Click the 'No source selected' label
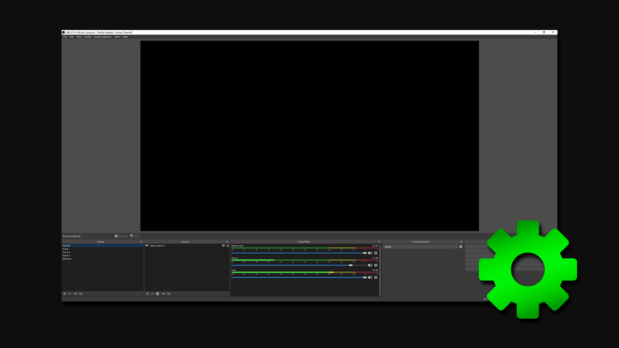Viewport: 619px width, 348px height. pyautogui.click(x=72, y=236)
